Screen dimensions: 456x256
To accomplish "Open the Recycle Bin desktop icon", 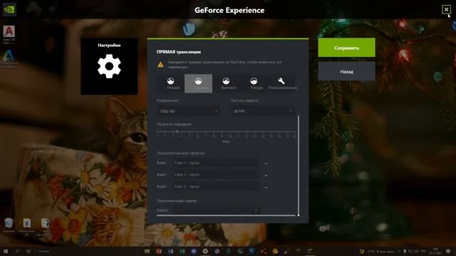I will (9, 225).
